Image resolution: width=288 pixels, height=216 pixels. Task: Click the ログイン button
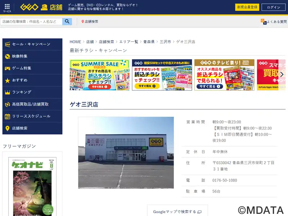click(274, 7)
